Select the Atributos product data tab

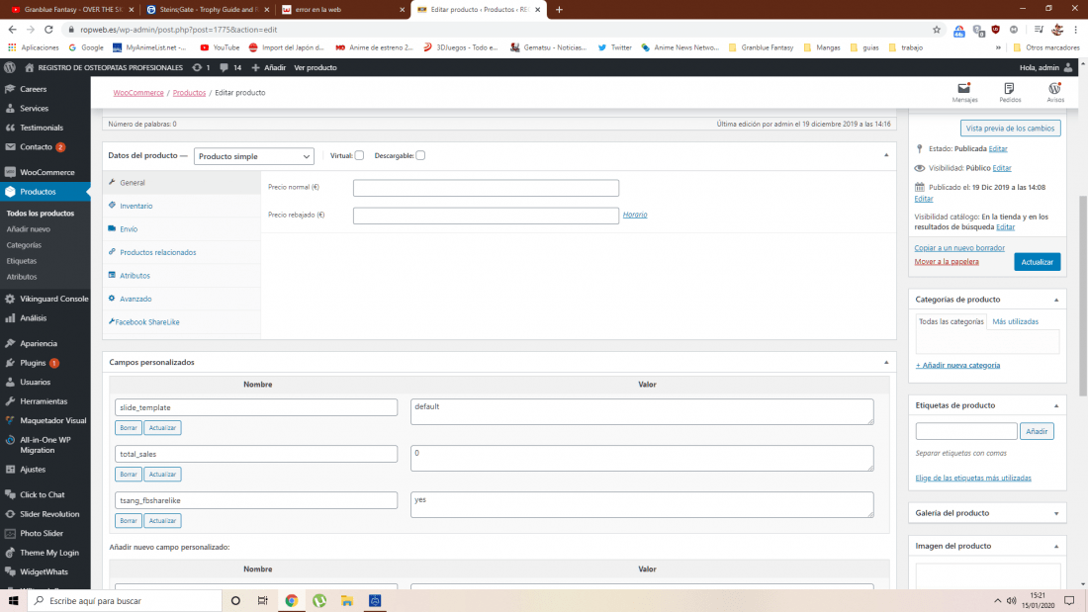182,276
